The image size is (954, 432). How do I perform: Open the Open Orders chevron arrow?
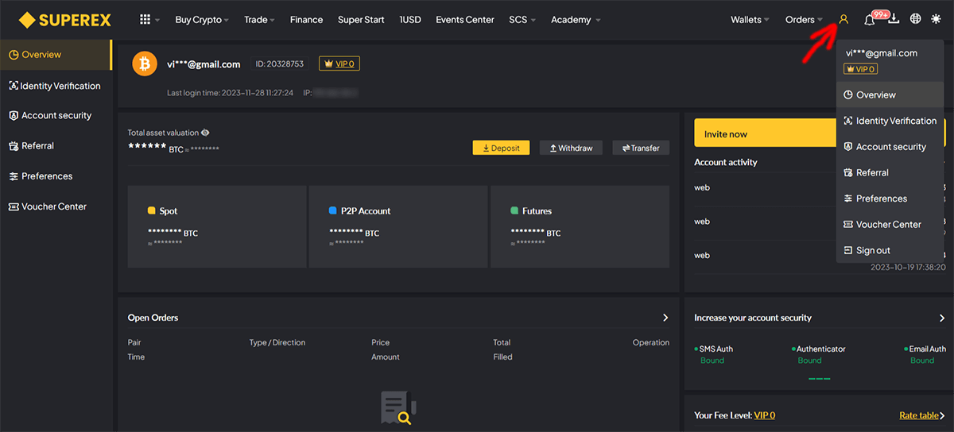coord(665,318)
